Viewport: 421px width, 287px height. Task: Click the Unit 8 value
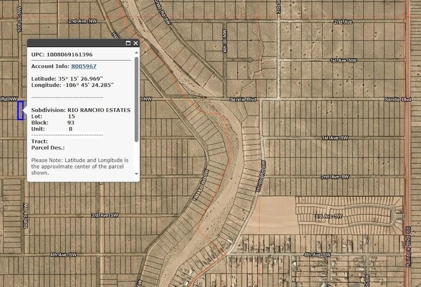coord(70,129)
